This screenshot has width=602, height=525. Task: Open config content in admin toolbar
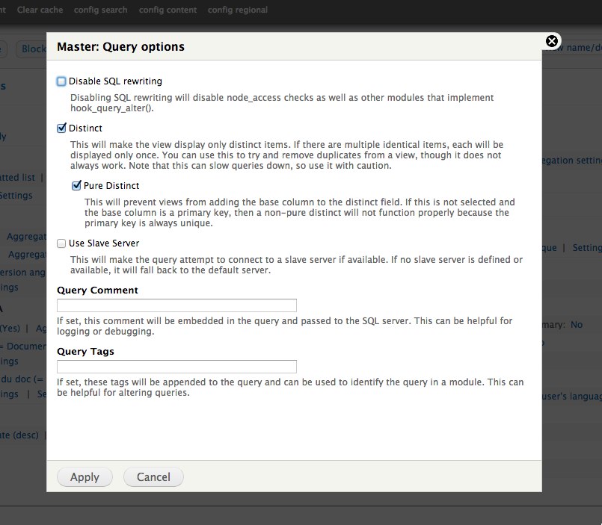pos(168,10)
